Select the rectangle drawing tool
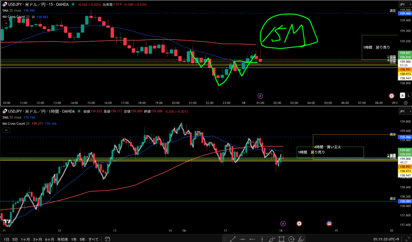The height and width of the screenshot is (242, 412). (x=282, y=239)
